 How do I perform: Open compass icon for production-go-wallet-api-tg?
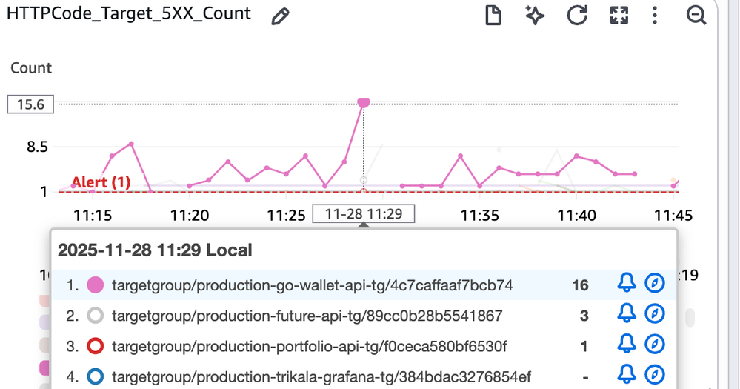click(655, 283)
